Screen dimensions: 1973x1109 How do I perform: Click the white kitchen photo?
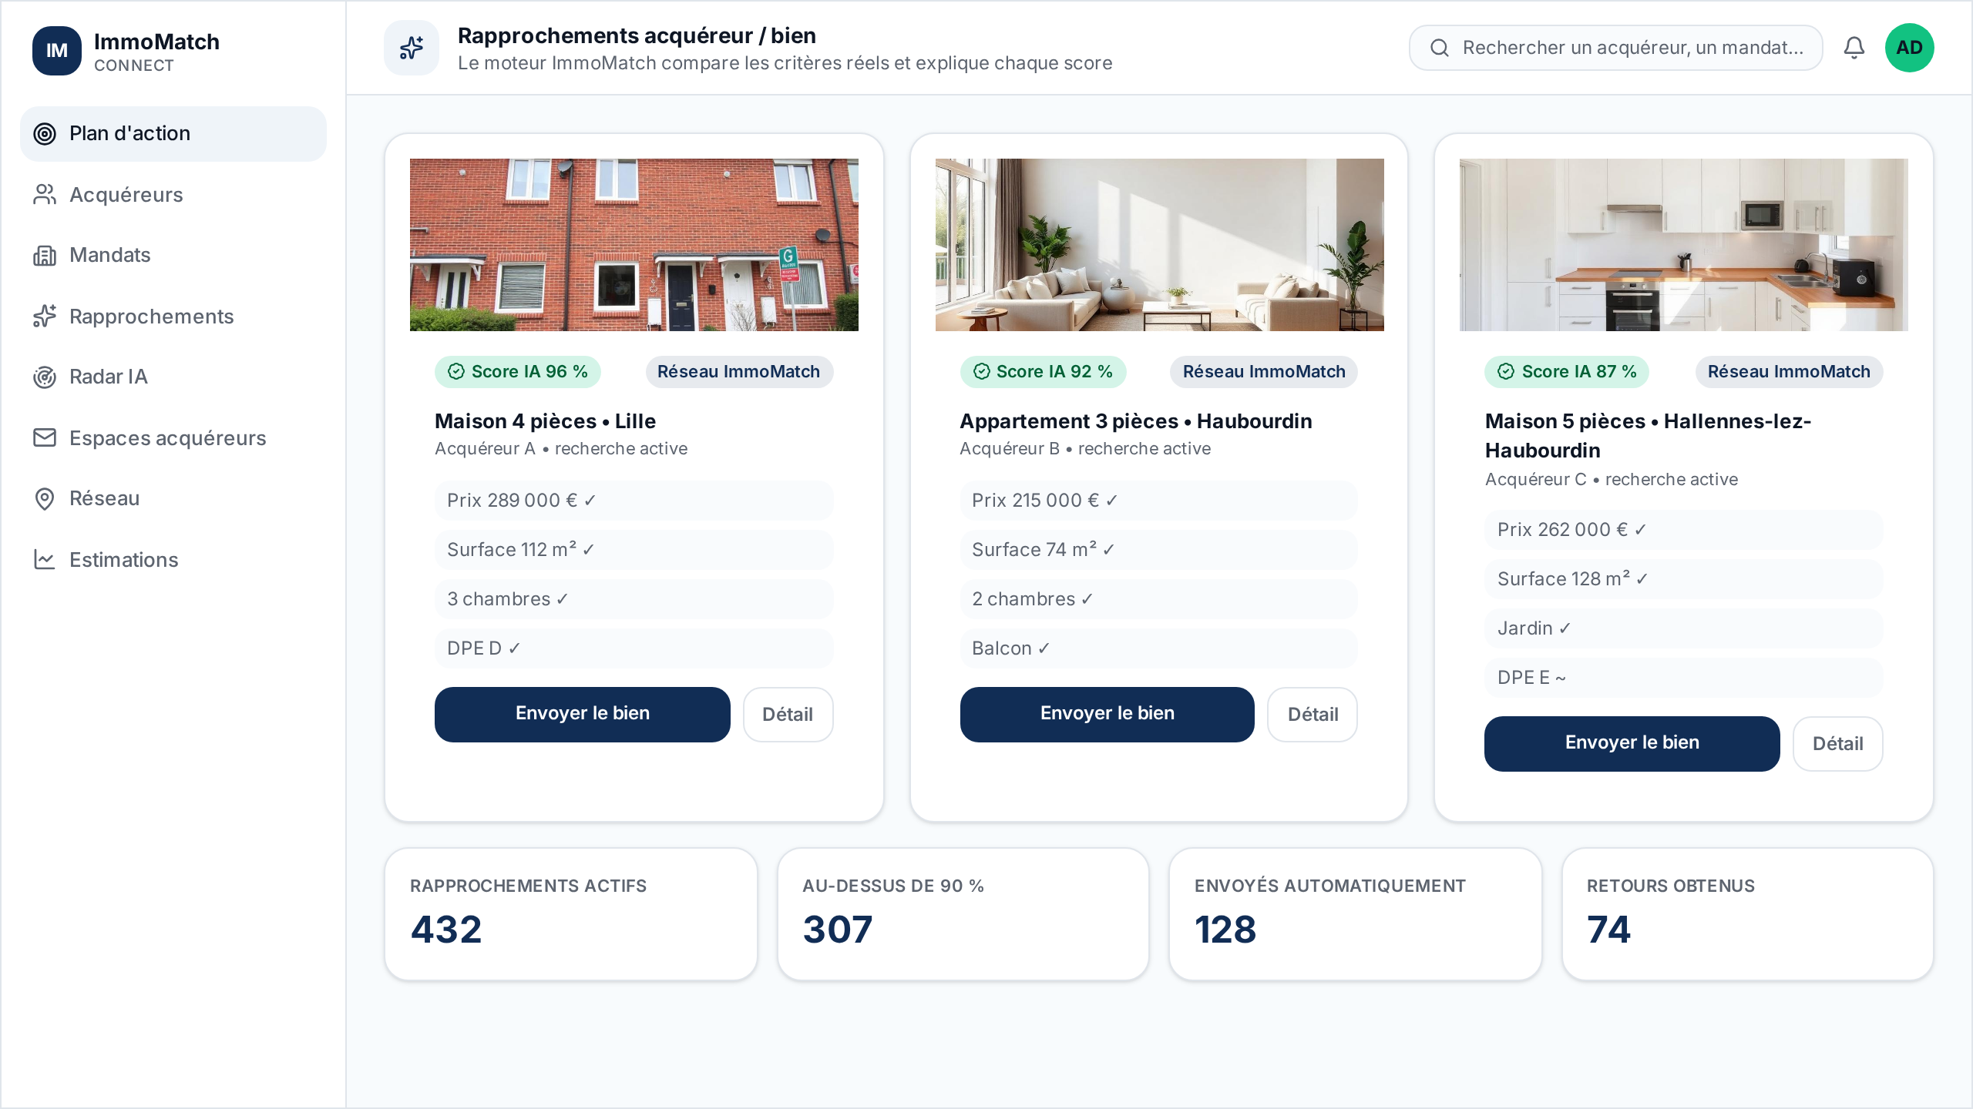[1684, 245]
